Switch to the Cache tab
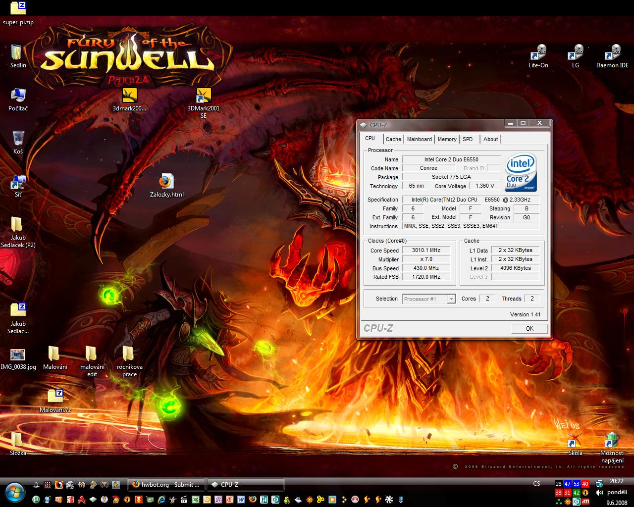The image size is (634, 507). coord(393,139)
